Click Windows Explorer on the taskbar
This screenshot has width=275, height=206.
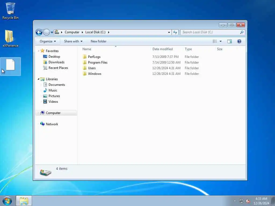[x=24, y=201]
